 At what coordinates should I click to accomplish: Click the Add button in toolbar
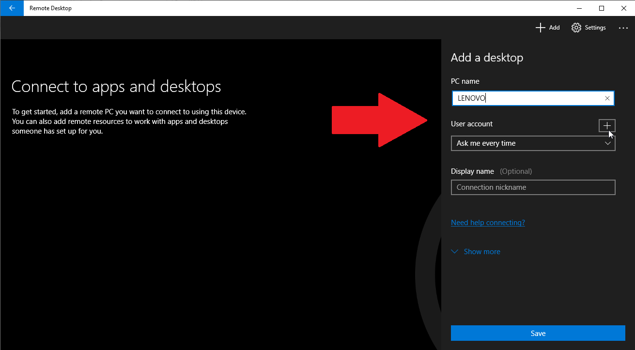pyautogui.click(x=548, y=28)
